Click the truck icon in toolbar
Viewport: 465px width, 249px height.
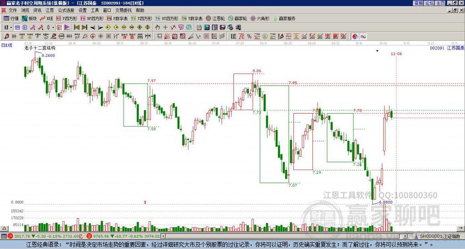tap(238, 27)
